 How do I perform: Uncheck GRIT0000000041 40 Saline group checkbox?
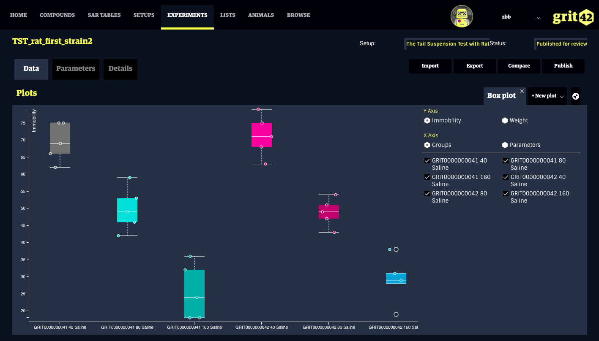coord(427,161)
